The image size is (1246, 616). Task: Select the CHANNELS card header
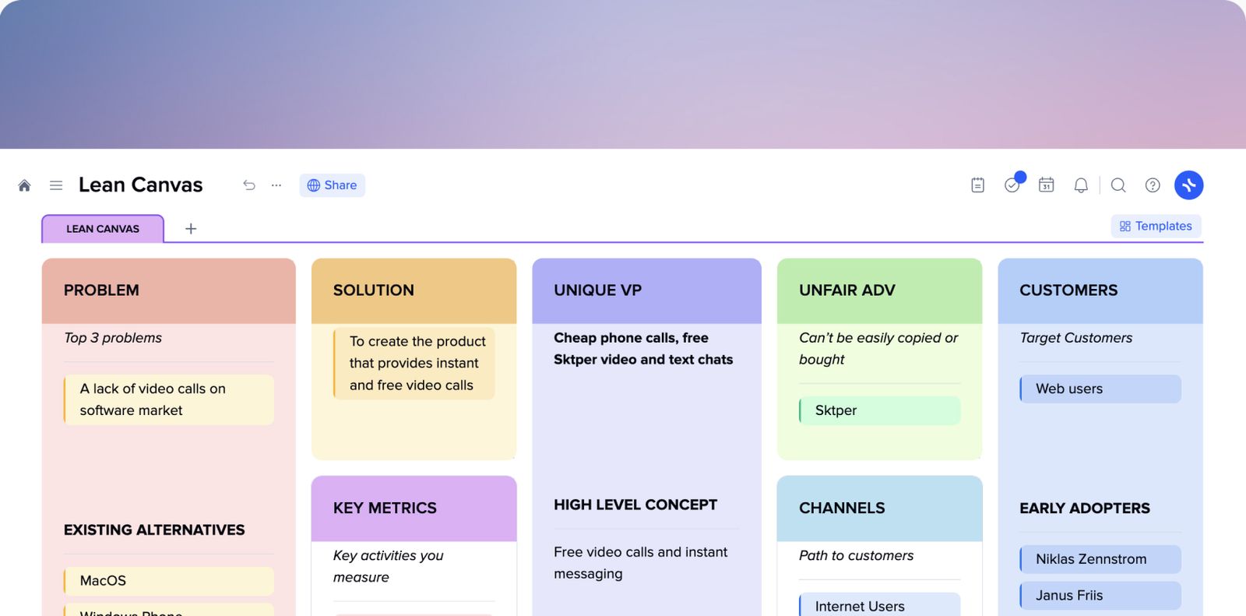click(879, 509)
